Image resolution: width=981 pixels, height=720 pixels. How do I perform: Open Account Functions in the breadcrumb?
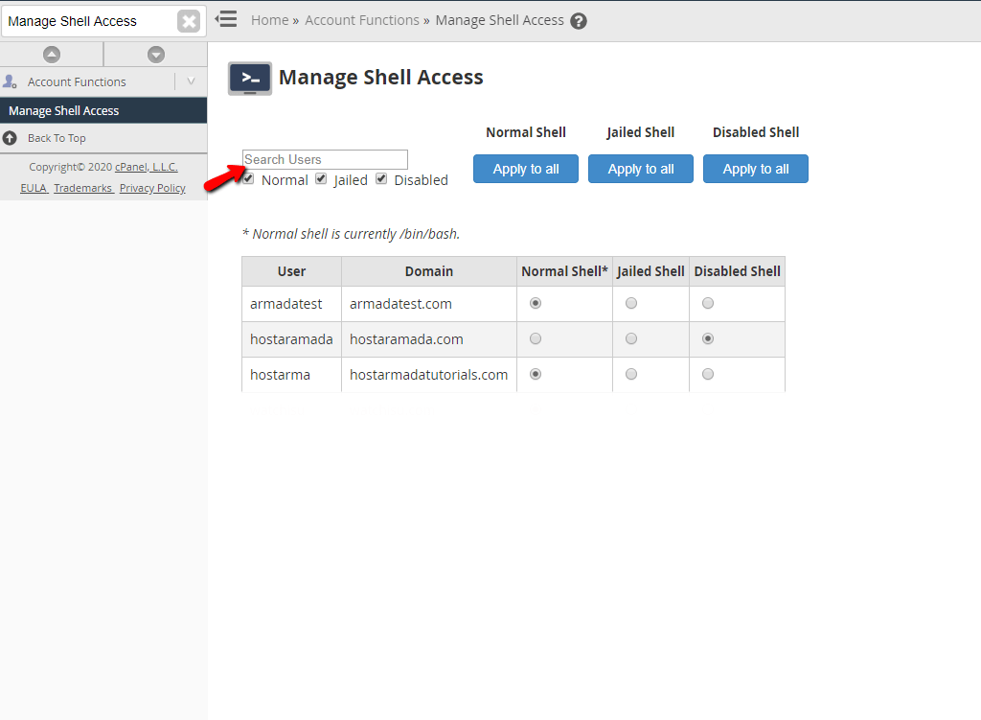[x=361, y=21]
